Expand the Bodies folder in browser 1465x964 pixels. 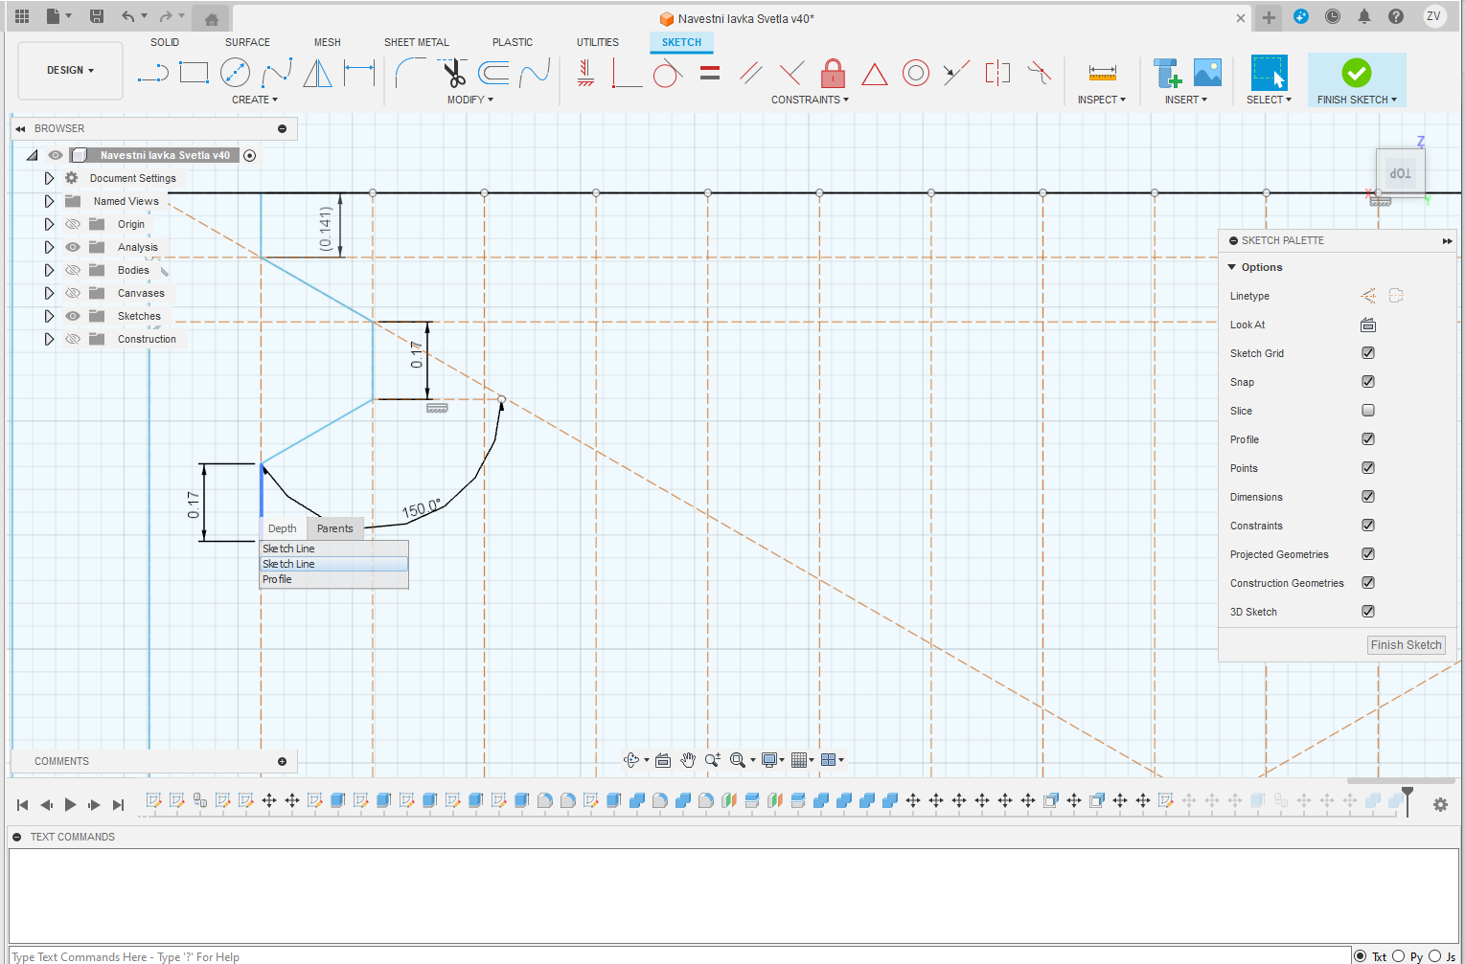tap(49, 270)
